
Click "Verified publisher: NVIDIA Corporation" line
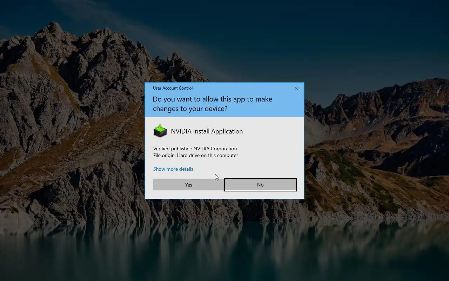195,149
